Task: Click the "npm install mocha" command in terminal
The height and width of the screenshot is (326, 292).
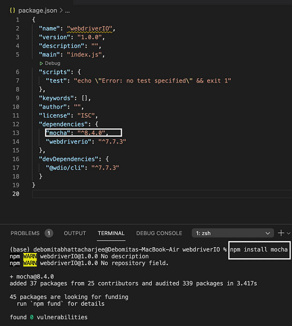Action: (259, 250)
